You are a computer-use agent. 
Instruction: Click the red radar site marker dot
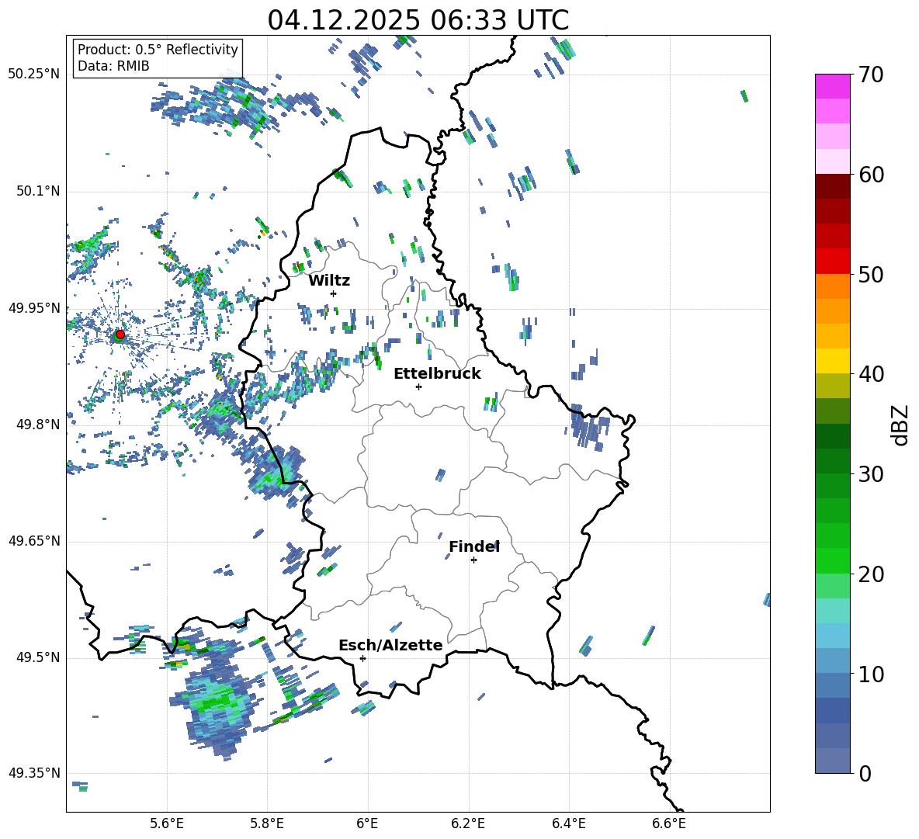[120, 335]
